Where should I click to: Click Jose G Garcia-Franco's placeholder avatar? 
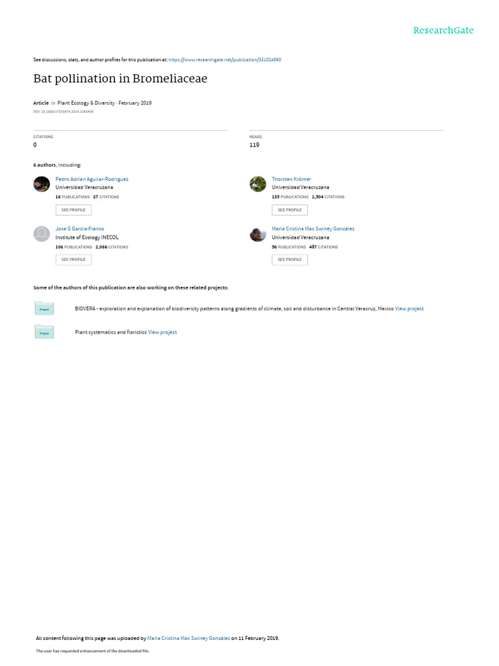(x=42, y=234)
